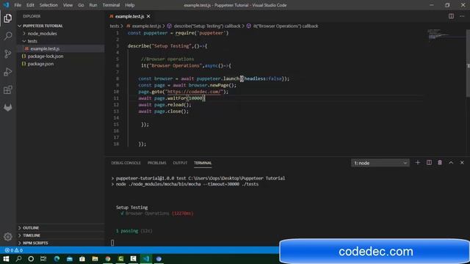Open the Manage gear in activity bar

click(8, 237)
